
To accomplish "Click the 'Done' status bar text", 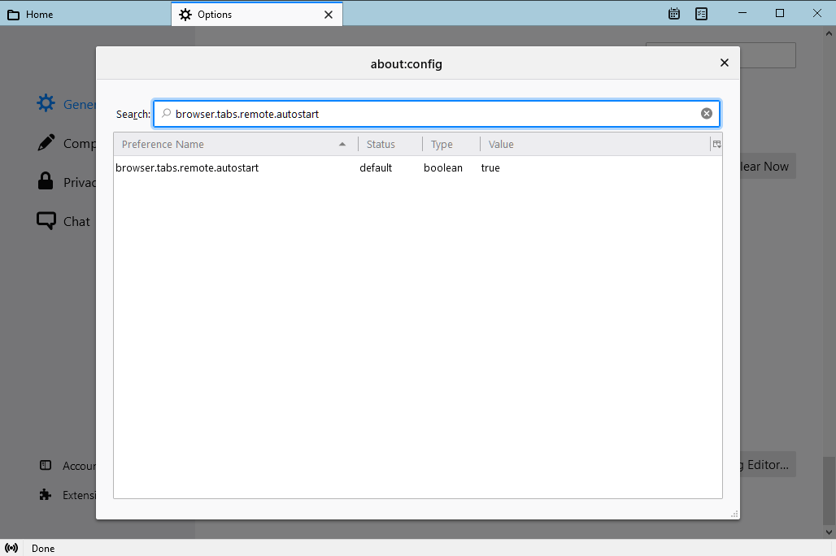I will 43,549.
